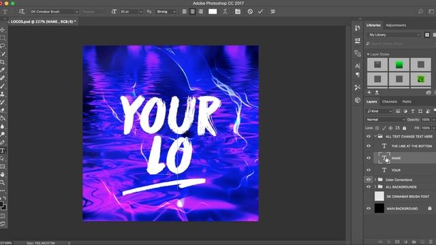This screenshot has height=245, width=436.
Task: Select the Rectangular Marquee tool
Action: [3, 38]
